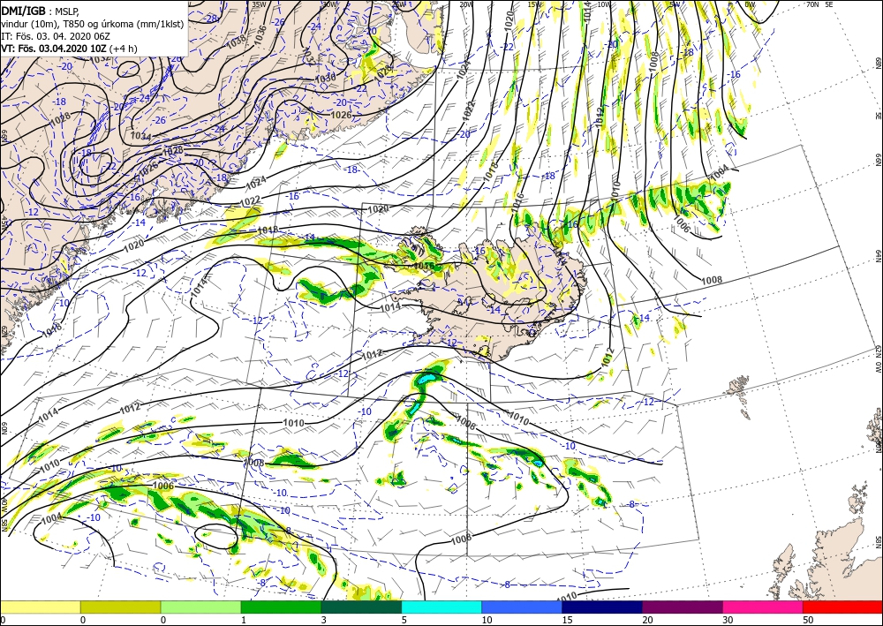Click the olive-yellow legend color swatch
Image resolution: width=883 pixels, height=626 pixels.
click(x=120, y=607)
